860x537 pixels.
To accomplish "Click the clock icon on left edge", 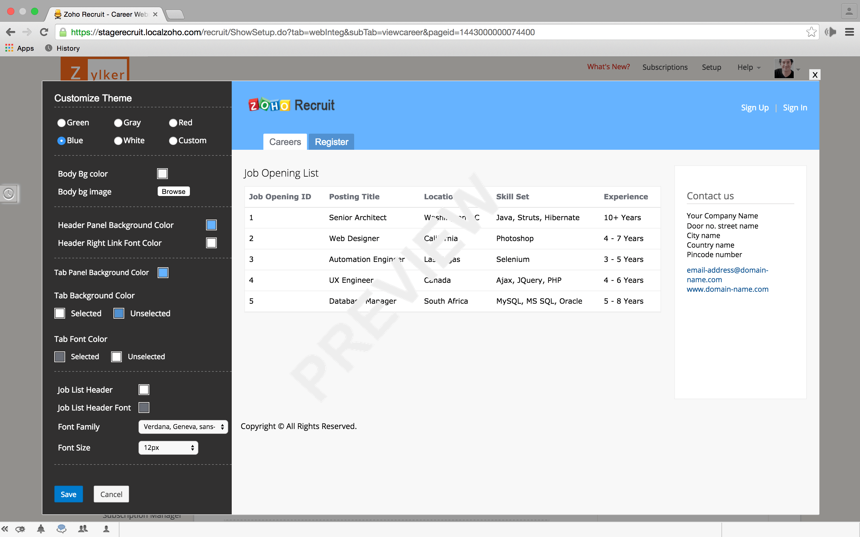I will pos(9,194).
